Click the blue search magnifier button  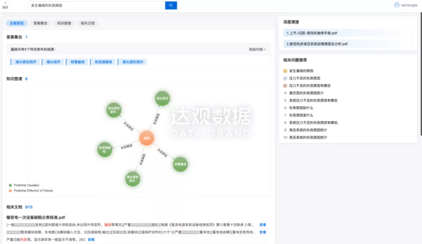pos(171,5)
